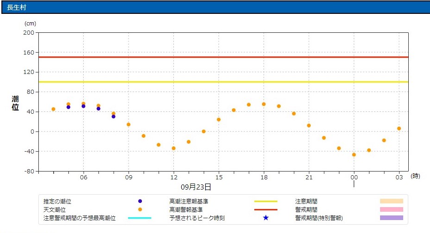This screenshot has height=233, width=430.
Task: Click the 高潮注意報基準 legend label
Action: [189, 202]
